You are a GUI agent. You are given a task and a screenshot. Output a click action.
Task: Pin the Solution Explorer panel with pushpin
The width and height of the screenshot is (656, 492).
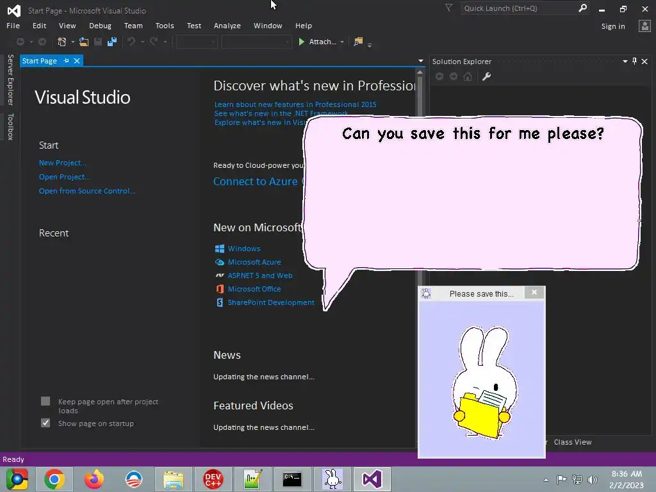pos(635,61)
